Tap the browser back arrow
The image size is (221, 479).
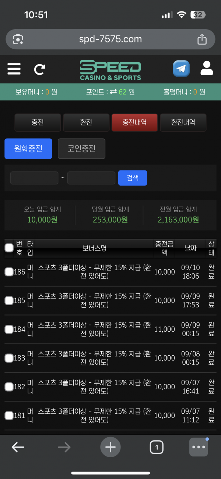pyautogui.click(x=18, y=447)
